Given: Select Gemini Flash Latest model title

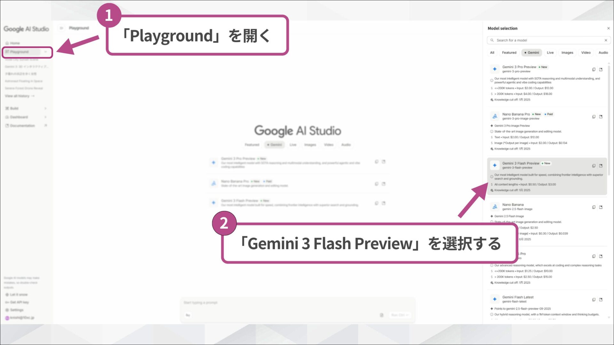Looking at the screenshot, I should coord(518,297).
